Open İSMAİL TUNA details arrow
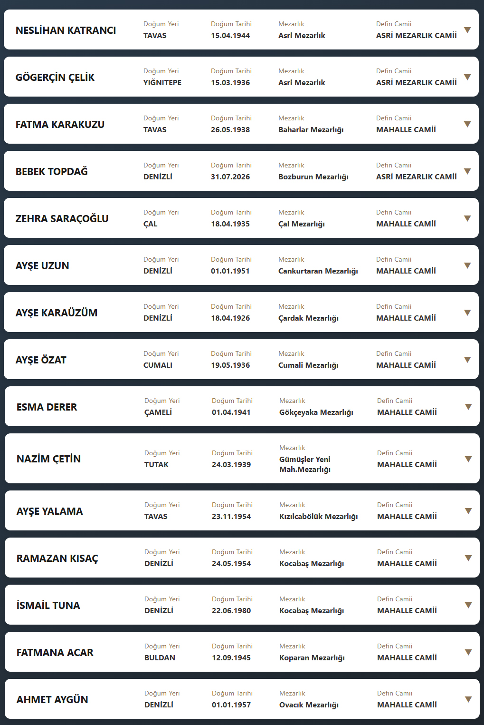 [468, 605]
